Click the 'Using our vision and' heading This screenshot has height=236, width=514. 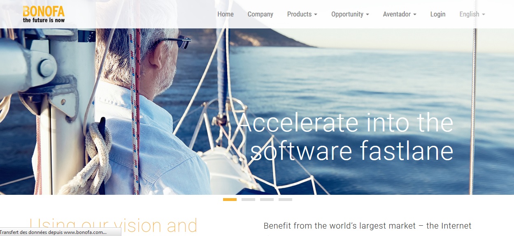tap(113, 226)
